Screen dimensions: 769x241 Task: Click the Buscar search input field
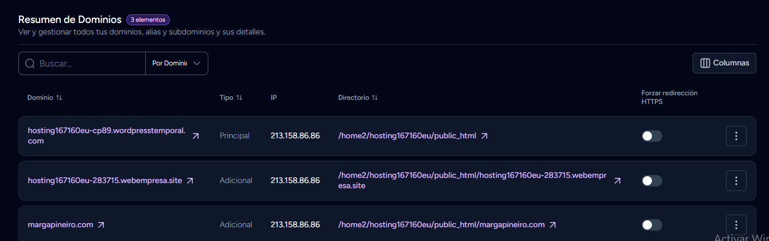(89, 64)
